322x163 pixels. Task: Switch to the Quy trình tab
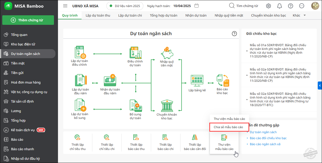[70, 15]
